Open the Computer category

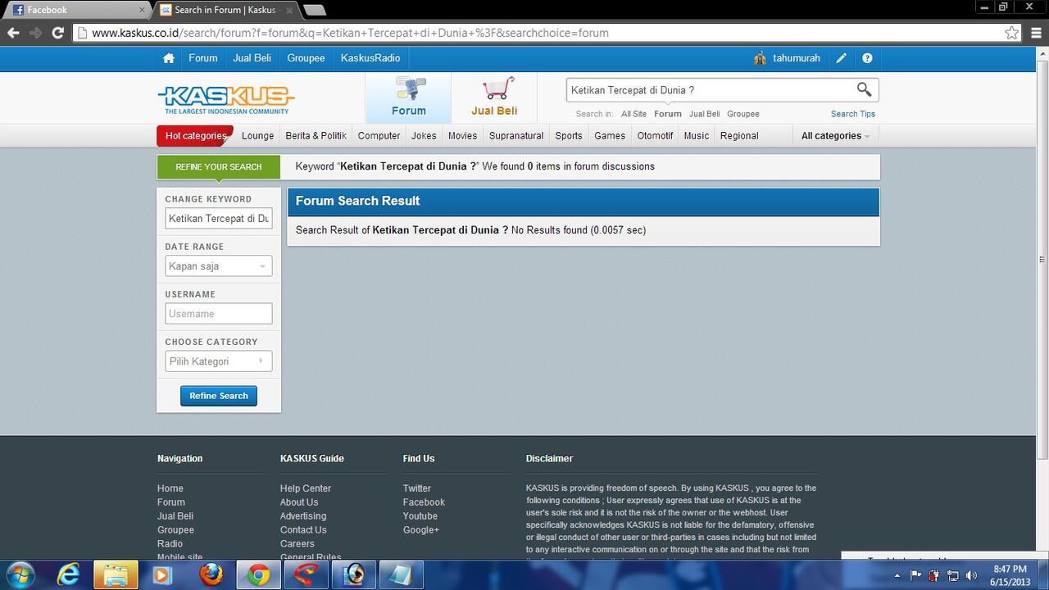379,136
